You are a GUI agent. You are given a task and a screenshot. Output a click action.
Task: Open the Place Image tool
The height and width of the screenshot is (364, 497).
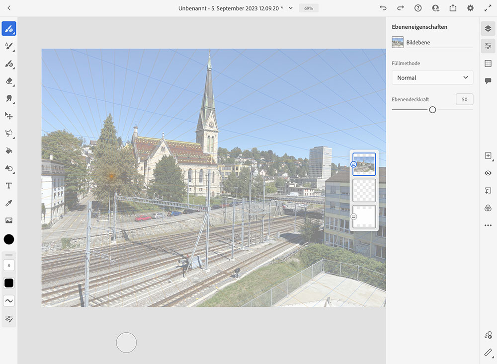[8, 220]
